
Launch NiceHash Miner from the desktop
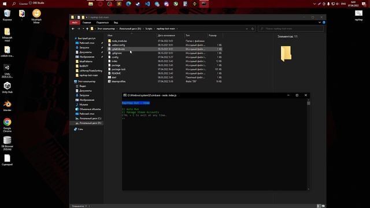click(x=36, y=16)
